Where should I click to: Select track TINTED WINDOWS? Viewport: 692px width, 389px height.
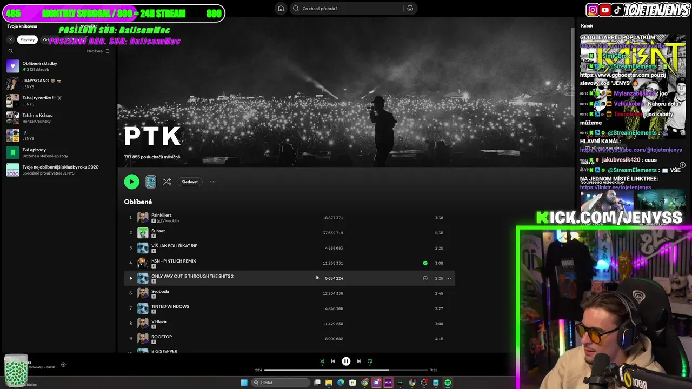[x=289, y=308]
